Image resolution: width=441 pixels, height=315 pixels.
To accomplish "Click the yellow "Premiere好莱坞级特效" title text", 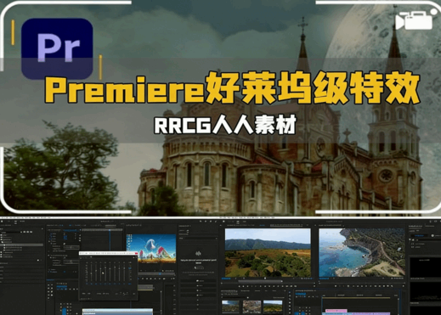I will [x=232, y=88].
